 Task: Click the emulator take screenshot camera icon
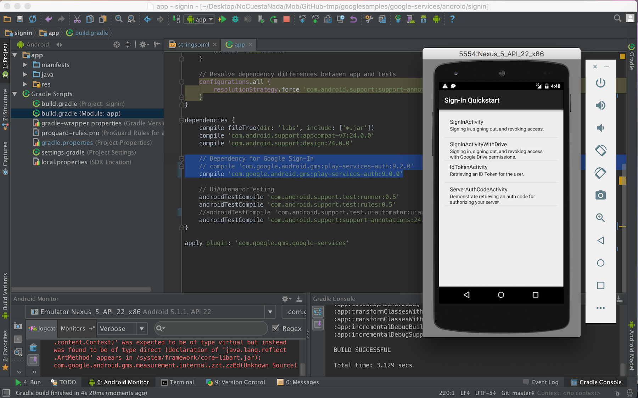[x=600, y=195]
